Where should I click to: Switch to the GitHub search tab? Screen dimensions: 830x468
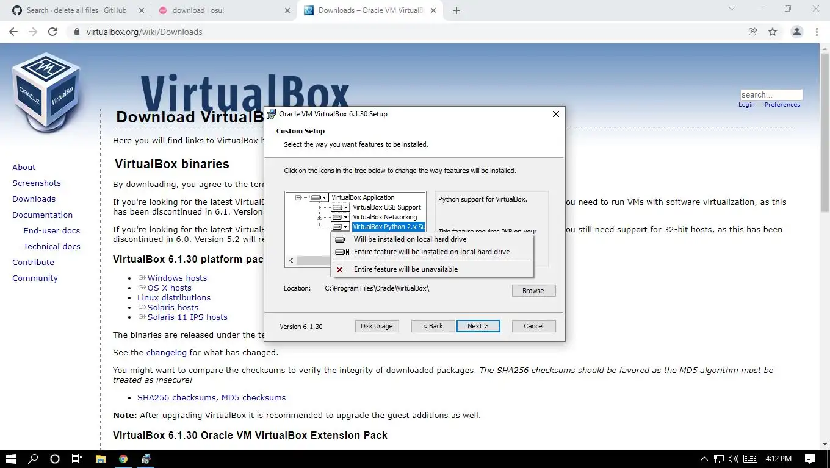[x=77, y=10]
